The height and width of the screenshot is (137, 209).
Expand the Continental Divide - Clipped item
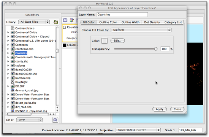pyautogui.click(x=8, y=36)
